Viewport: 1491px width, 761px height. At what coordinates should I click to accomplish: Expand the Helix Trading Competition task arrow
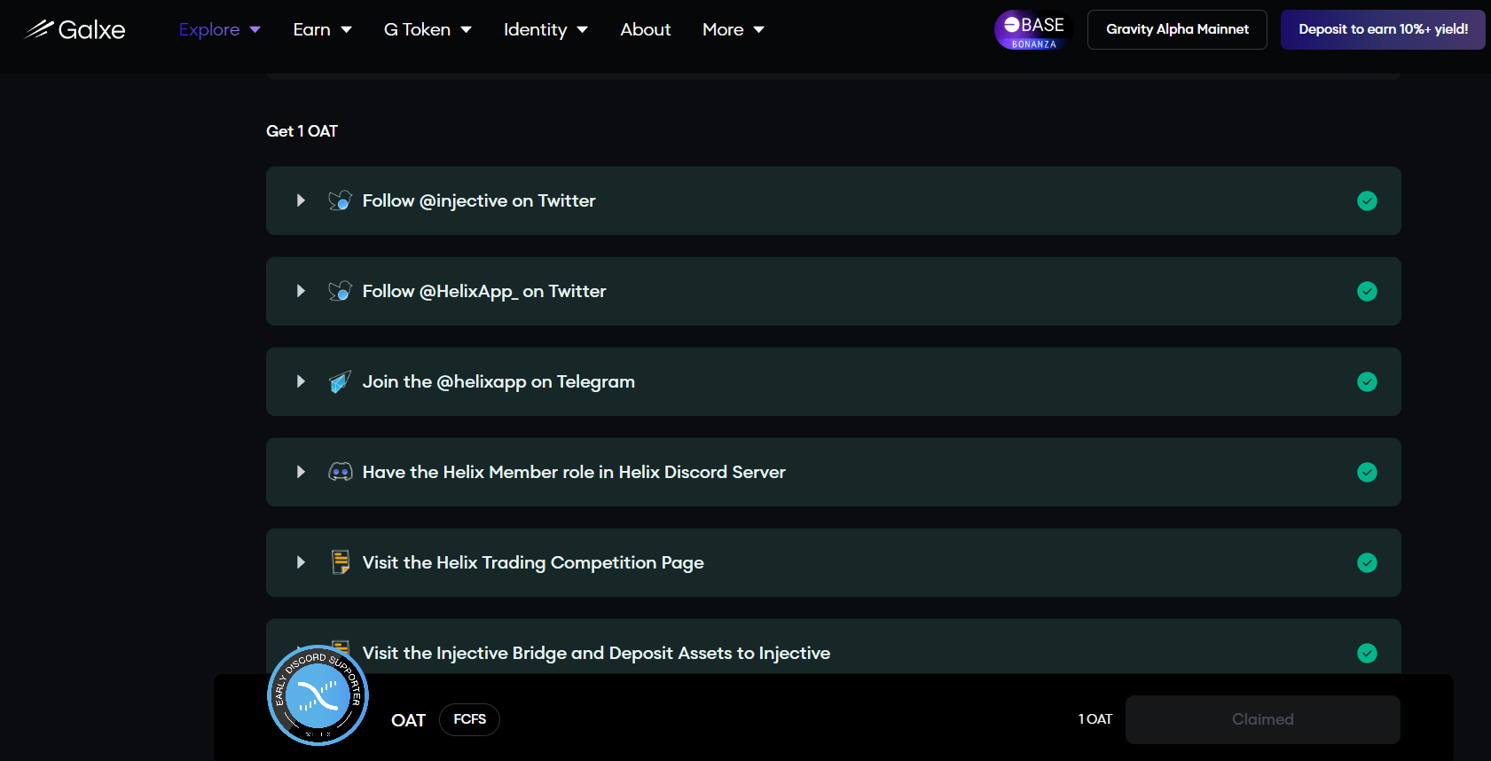coord(301,562)
